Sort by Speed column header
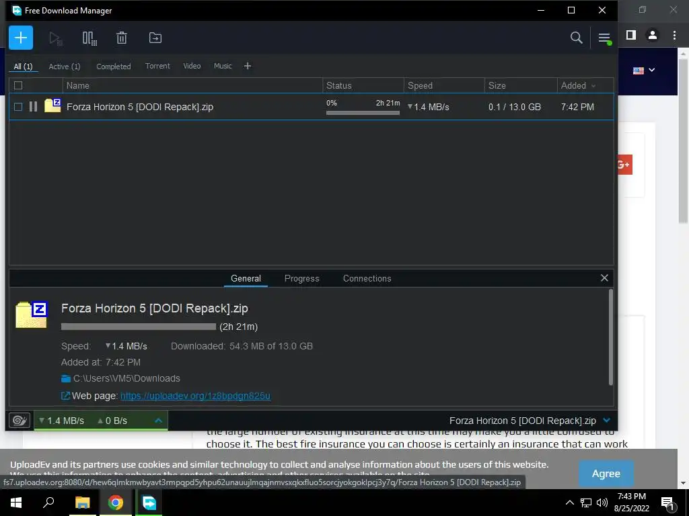This screenshot has width=689, height=516. coord(444,85)
